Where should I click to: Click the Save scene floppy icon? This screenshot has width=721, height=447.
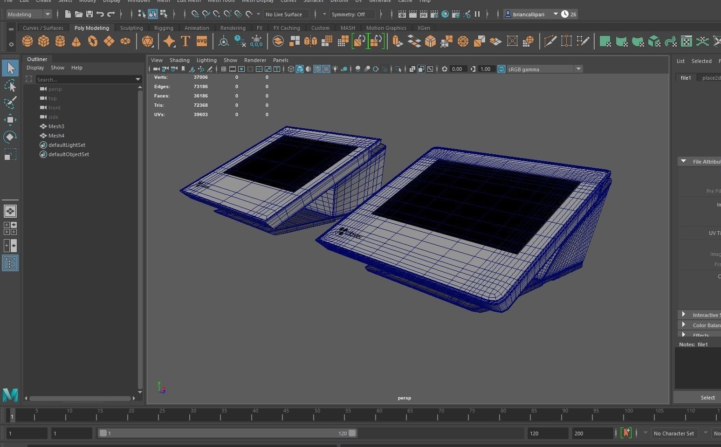pyautogui.click(x=89, y=14)
